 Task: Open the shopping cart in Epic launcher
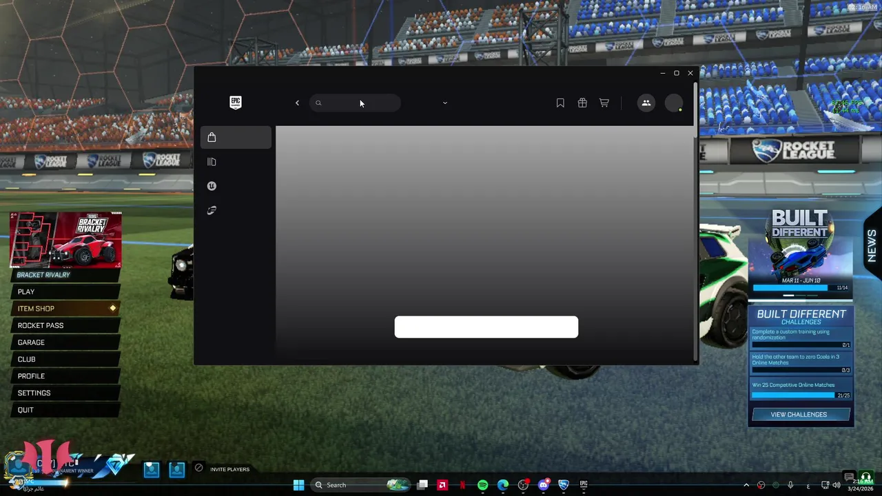click(604, 103)
